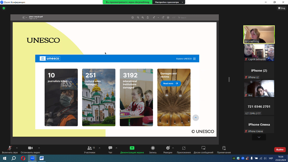Click the green encryption shield icon
The height and width of the screenshot is (162, 288).
click(4, 8)
